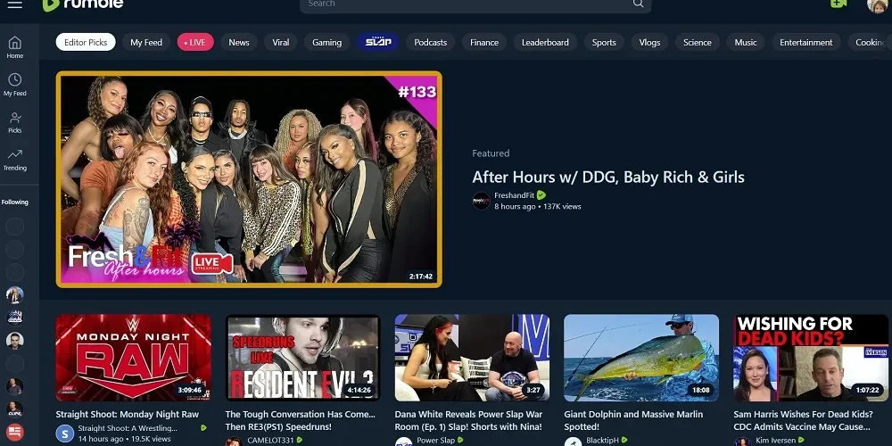Click the Rumble logo
892x446 pixels.
[83, 4]
